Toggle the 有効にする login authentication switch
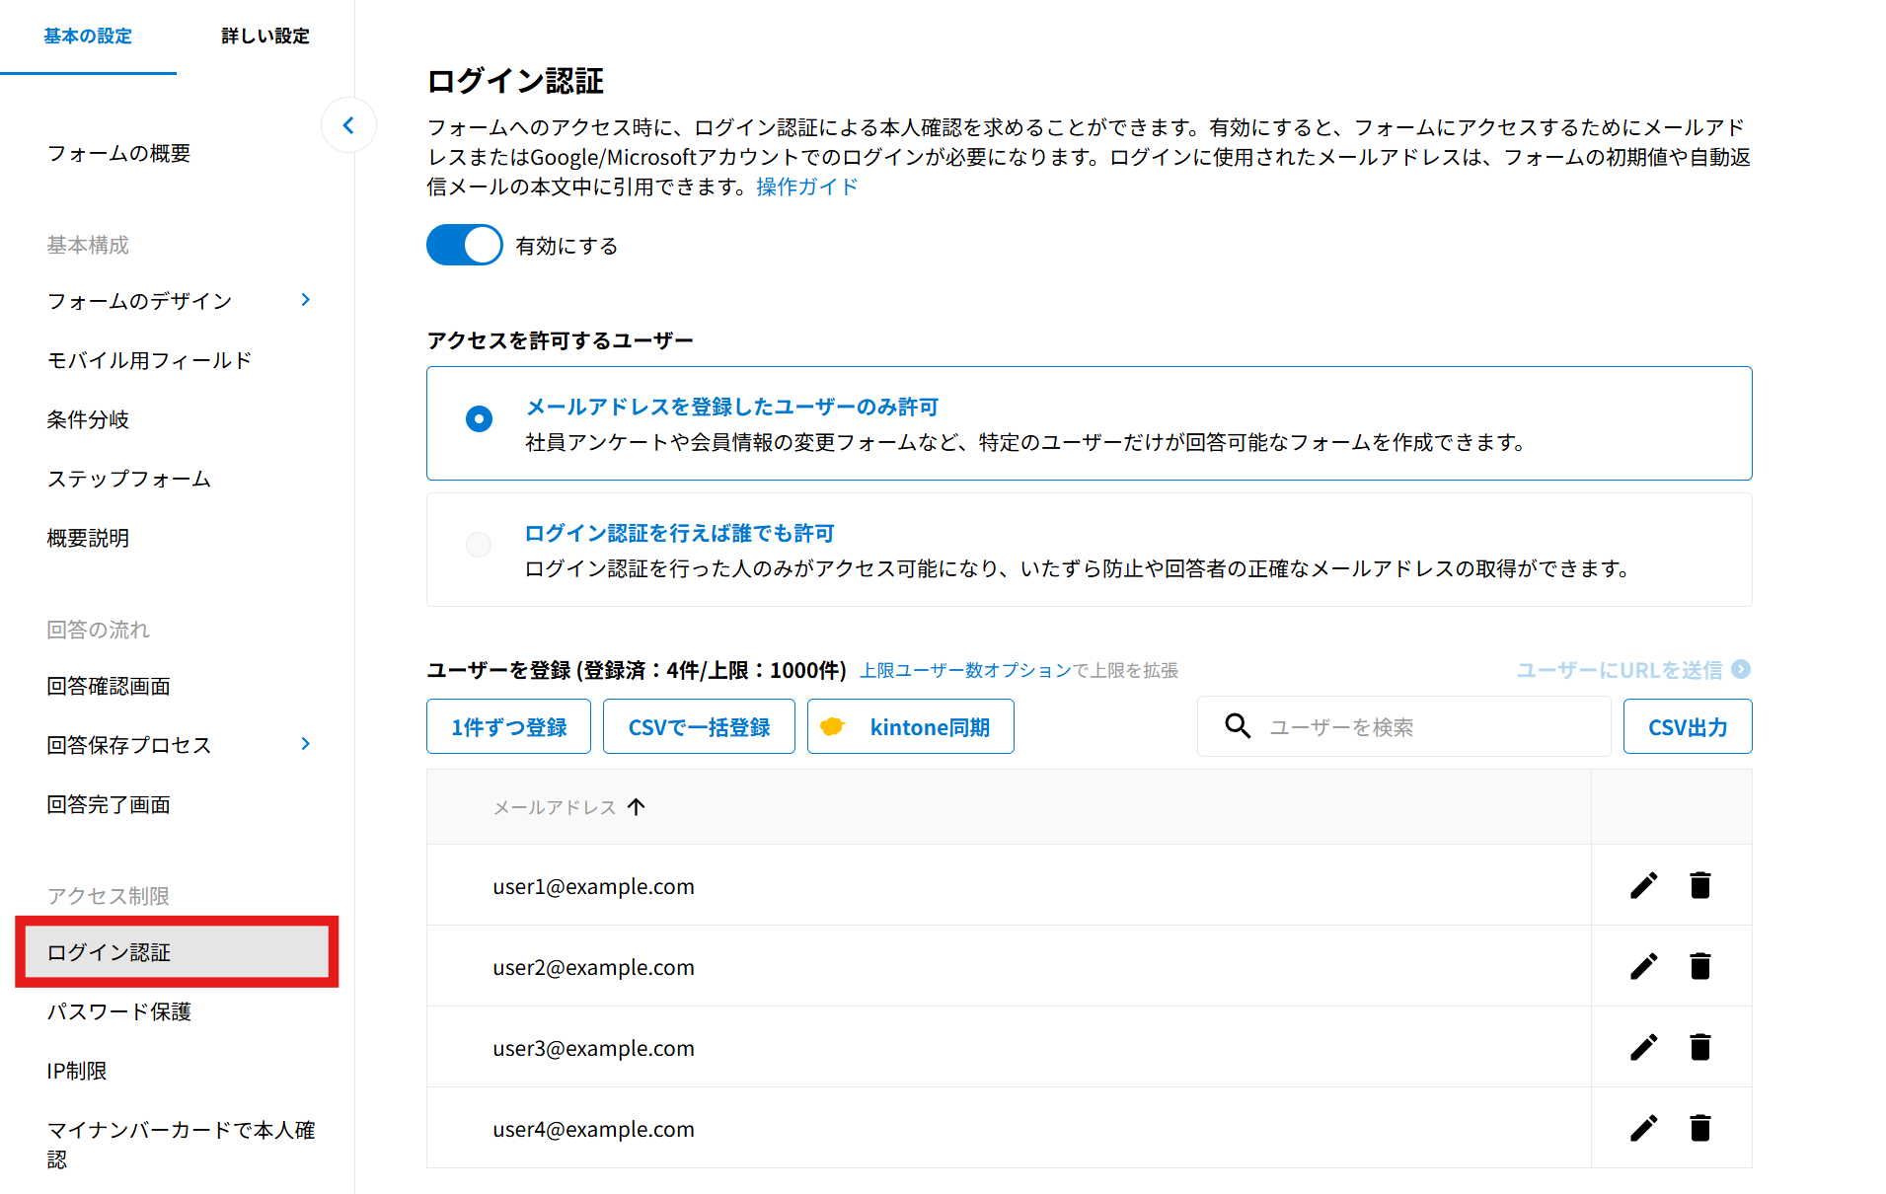Screen dimensions: 1886x1194 click(x=464, y=245)
